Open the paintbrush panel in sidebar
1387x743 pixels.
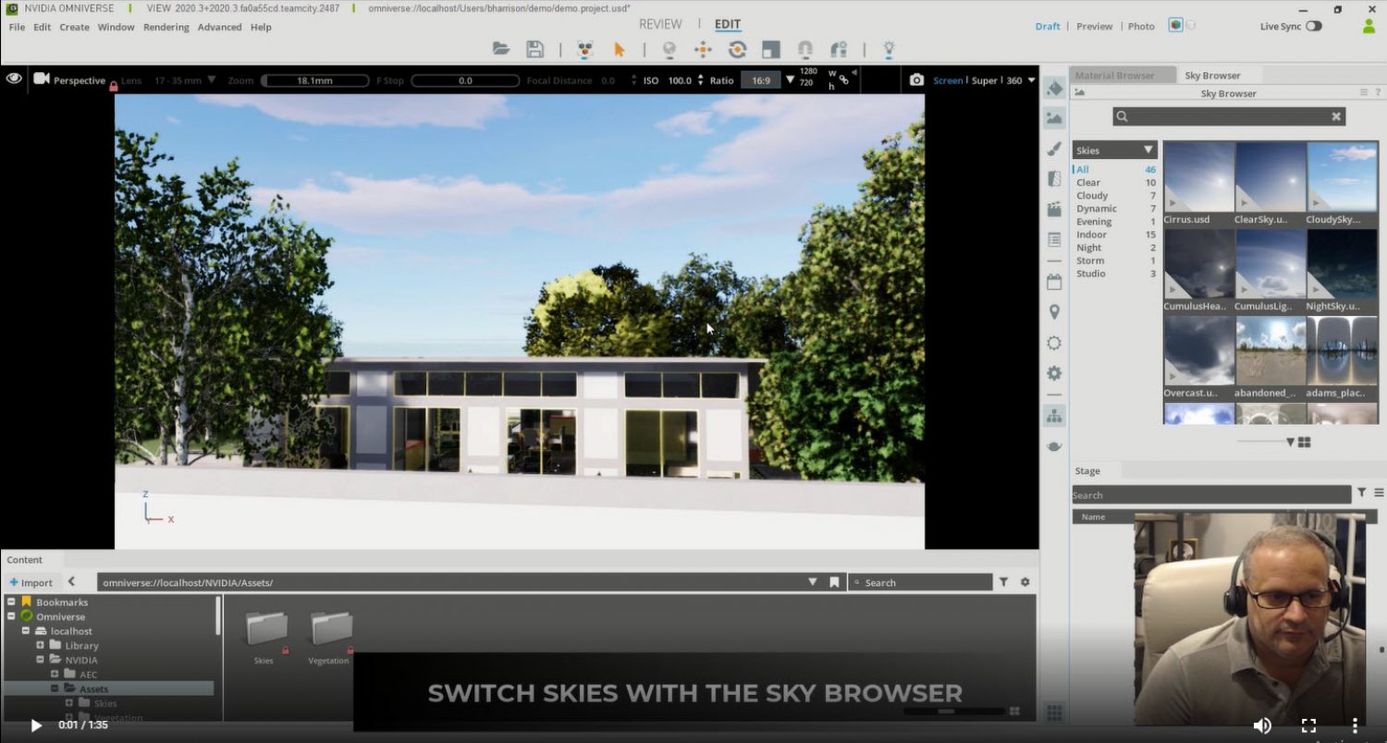(1054, 149)
